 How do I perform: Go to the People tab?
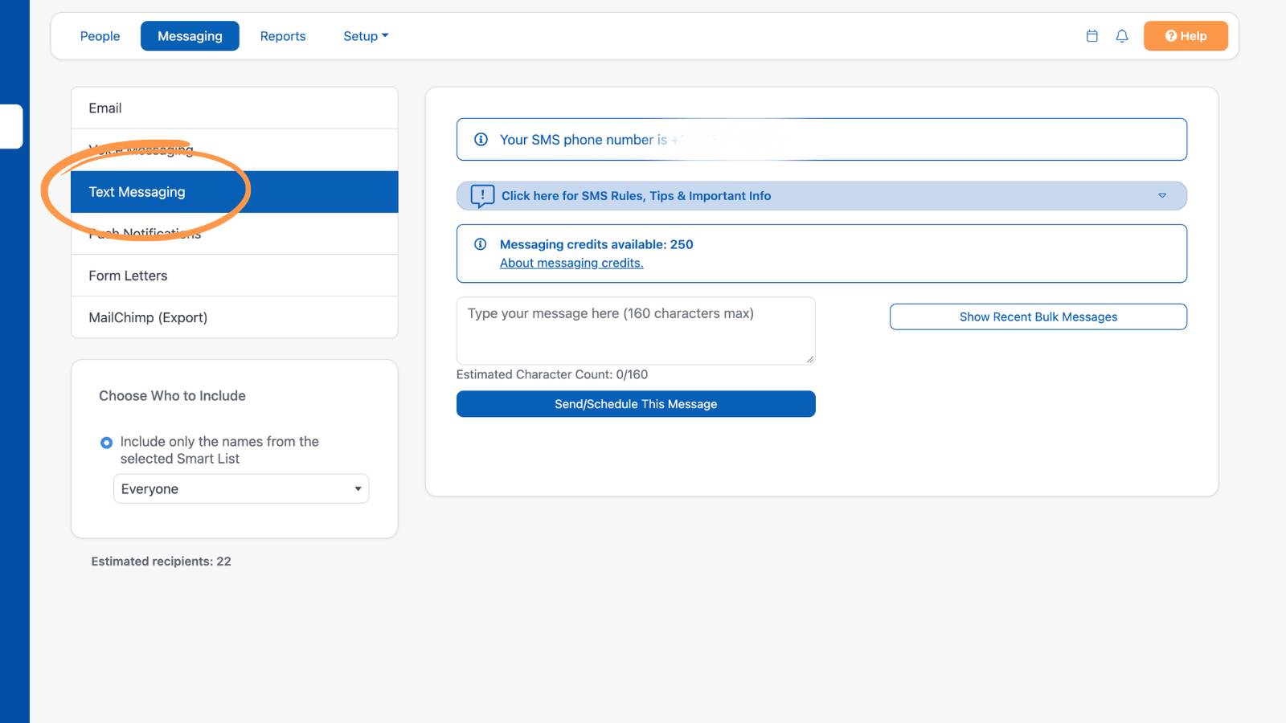pos(100,36)
